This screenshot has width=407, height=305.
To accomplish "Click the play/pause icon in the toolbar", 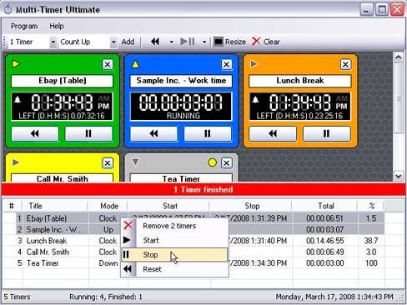I will point(188,42).
